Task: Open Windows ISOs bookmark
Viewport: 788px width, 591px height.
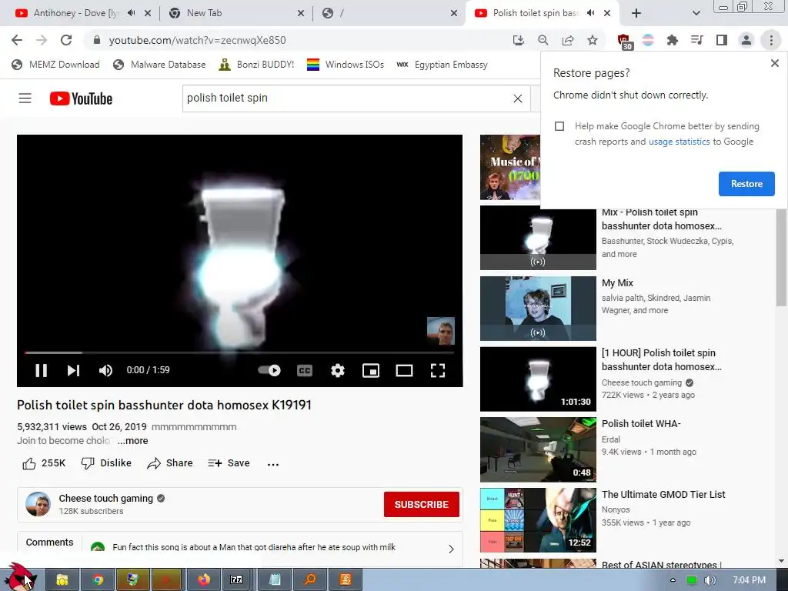Action: coord(346,65)
